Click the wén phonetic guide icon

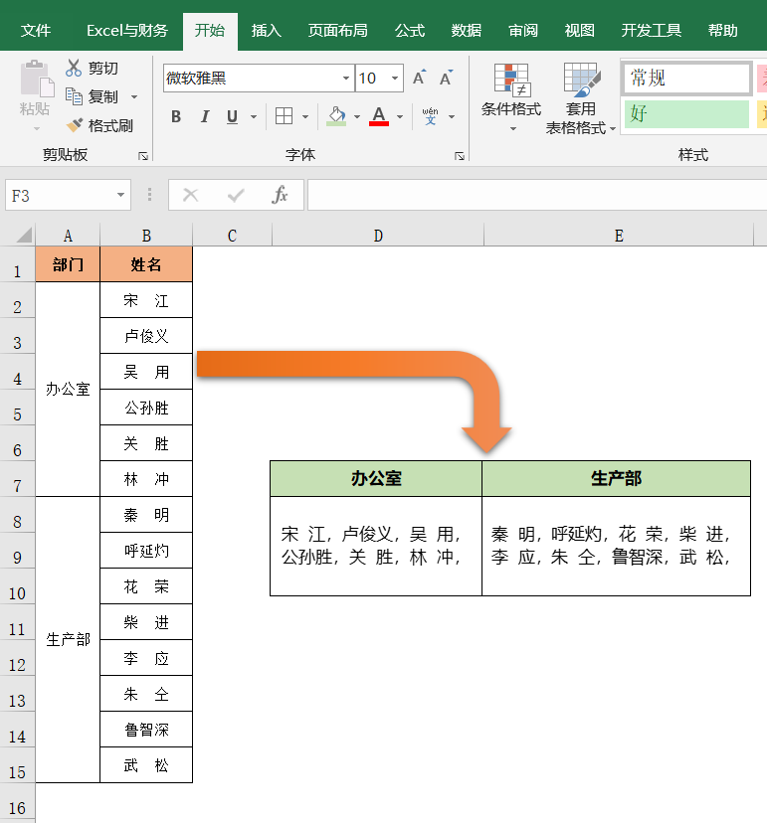pyautogui.click(x=430, y=116)
